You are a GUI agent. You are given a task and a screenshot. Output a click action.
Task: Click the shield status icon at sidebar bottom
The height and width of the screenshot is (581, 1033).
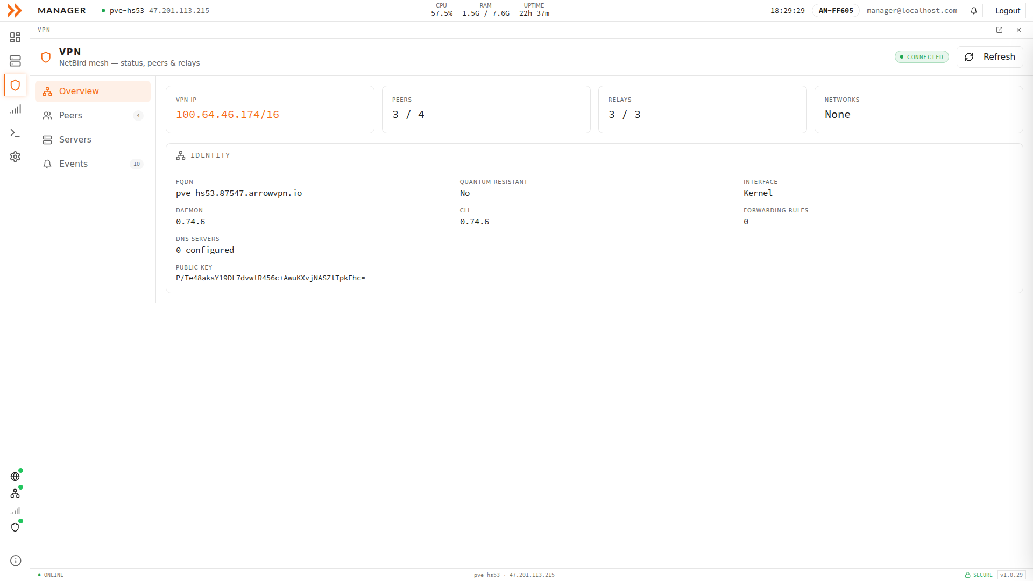[15, 527]
